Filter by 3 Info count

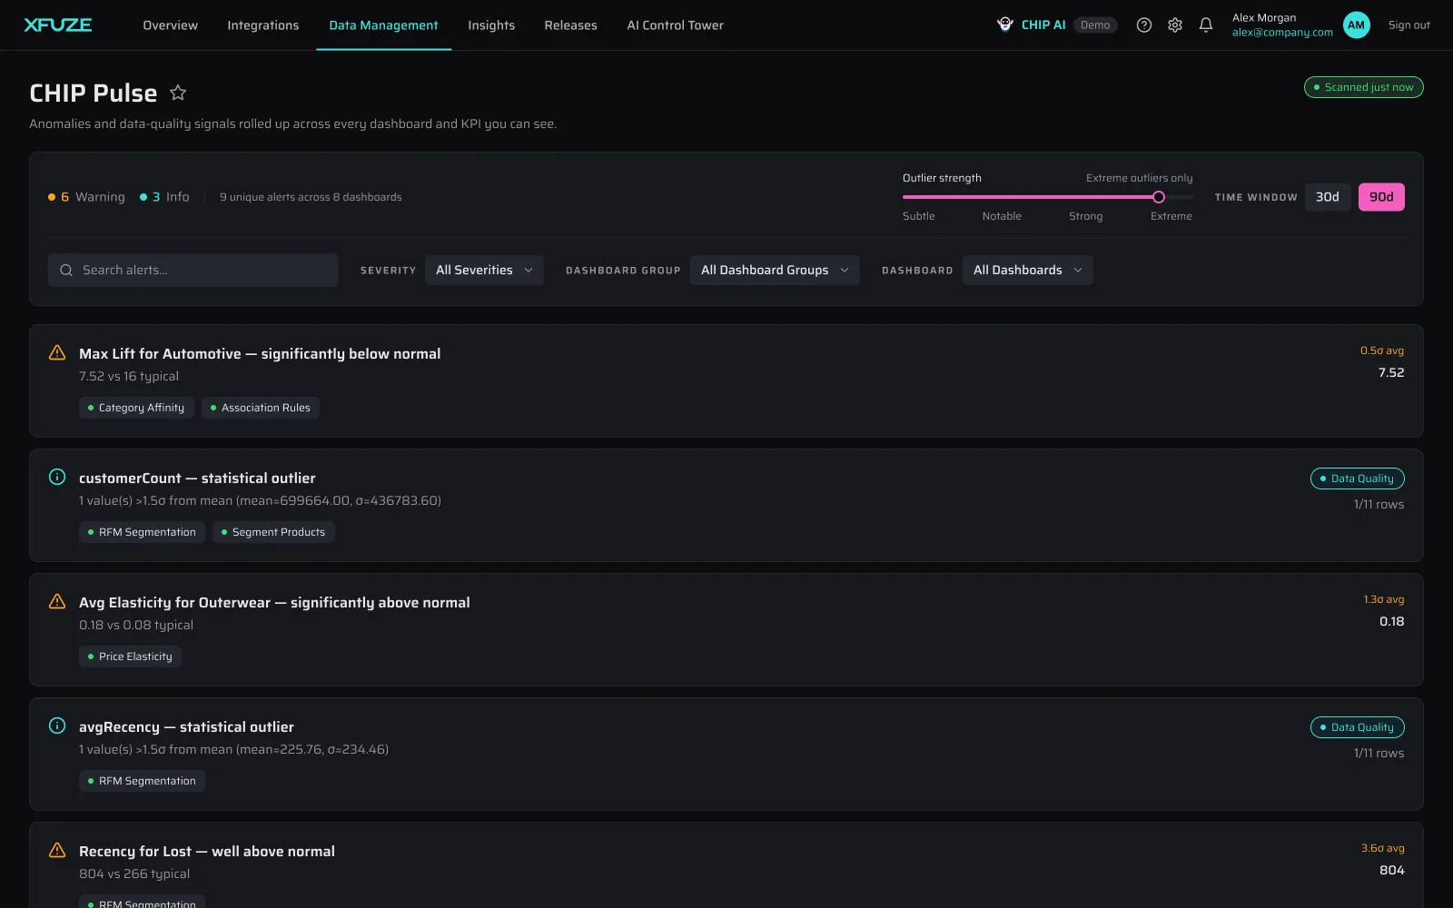point(164,197)
